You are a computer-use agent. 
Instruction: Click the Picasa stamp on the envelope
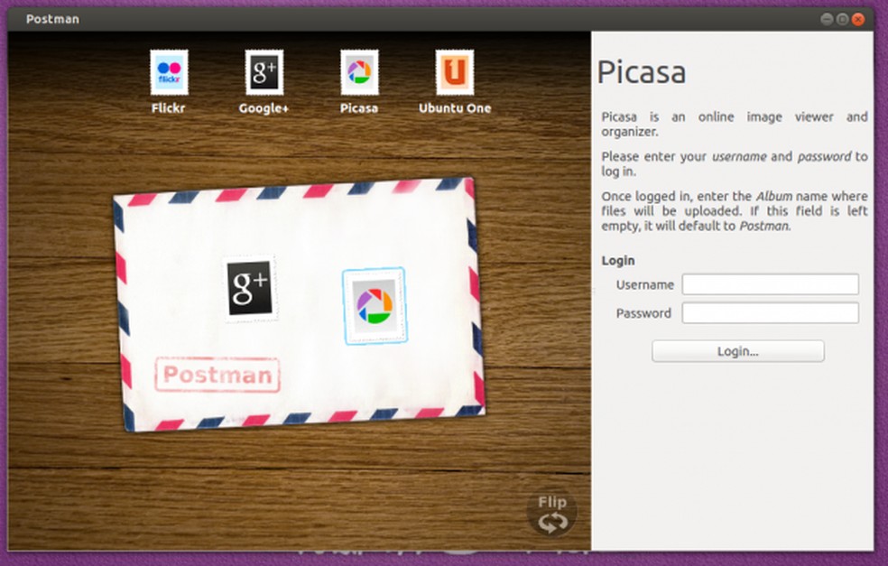point(378,305)
